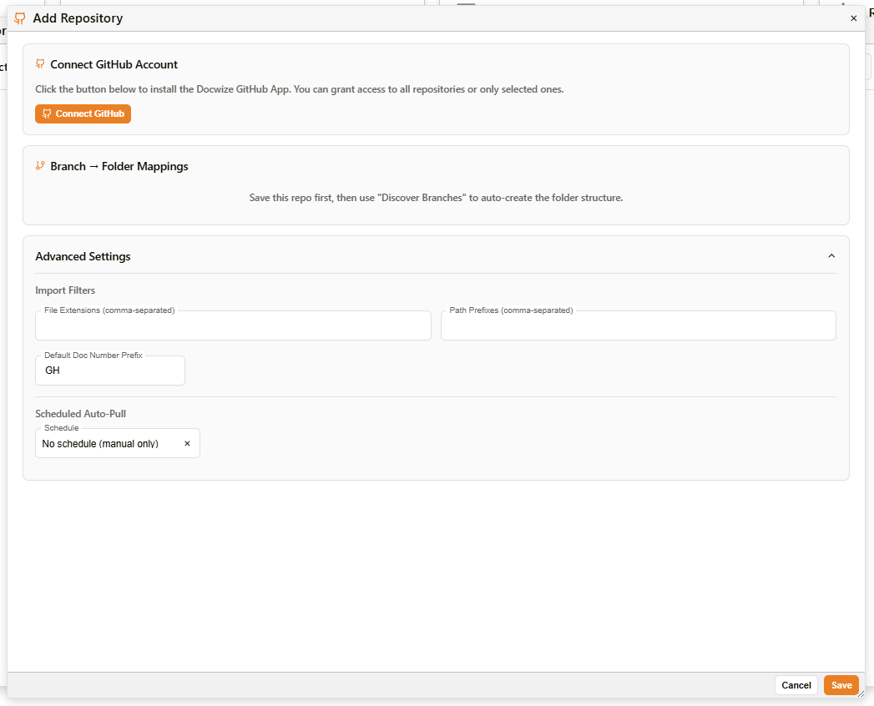Image resolution: width=874 pixels, height=706 pixels.
Task: Click the Docwize GitHub App instruction text
Action: coord(300,89)
